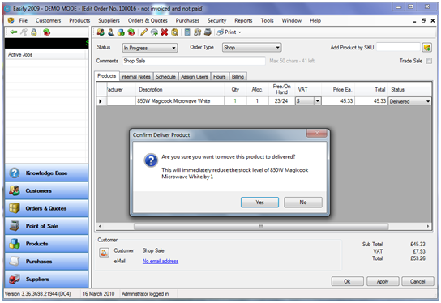
Task: Click the customer icon in Customer panel
Action: pyautogui.click(x=104, y=253)
